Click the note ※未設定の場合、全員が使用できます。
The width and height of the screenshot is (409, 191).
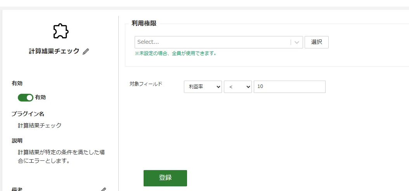point(175,54)
